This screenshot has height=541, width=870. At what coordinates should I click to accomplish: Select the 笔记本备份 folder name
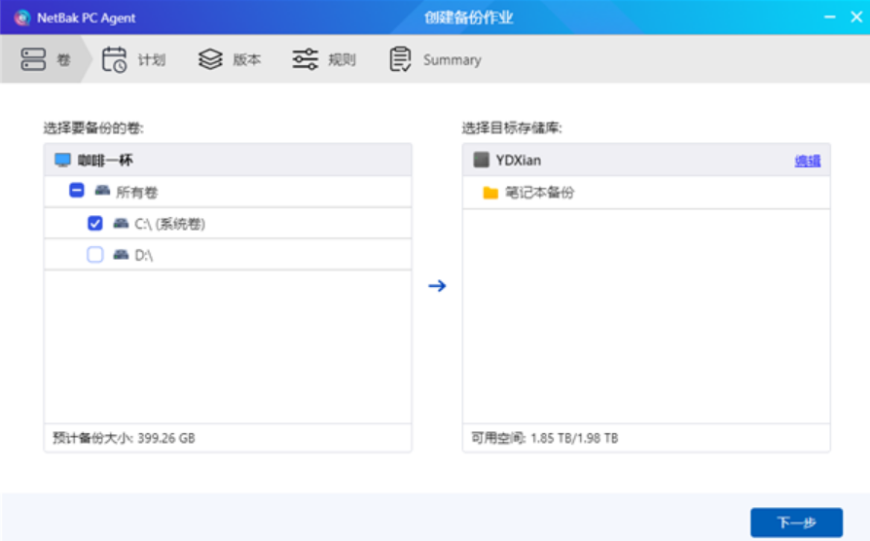(x=539, y=193)
